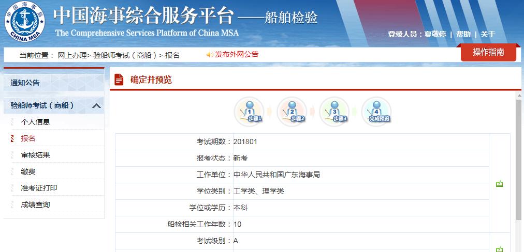This screenshot has width=524, height=252.
Task: Go to the step 2 (步骤2) icon
Action: [292, 111]
